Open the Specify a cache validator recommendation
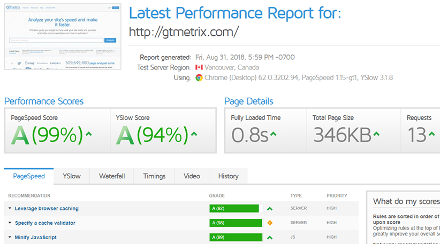 tap(45, 223)
